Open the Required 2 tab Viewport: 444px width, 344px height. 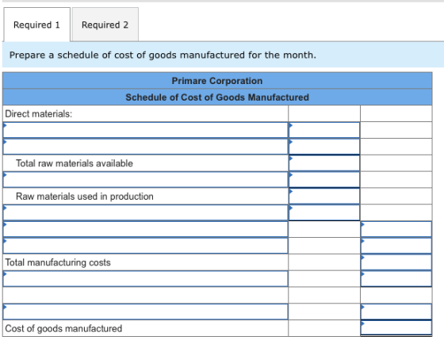(105, 25)
